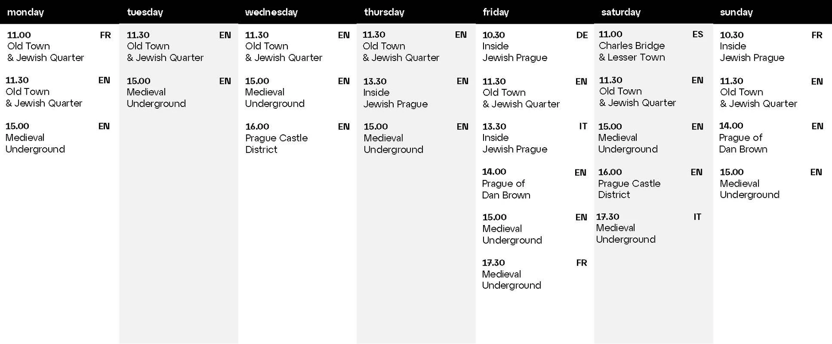
Task: Choose the friday column header
Action: click(x=495, y=12)
